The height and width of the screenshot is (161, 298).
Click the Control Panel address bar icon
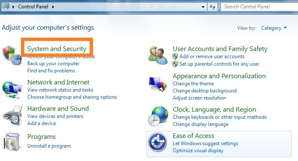tap(6, 7)
